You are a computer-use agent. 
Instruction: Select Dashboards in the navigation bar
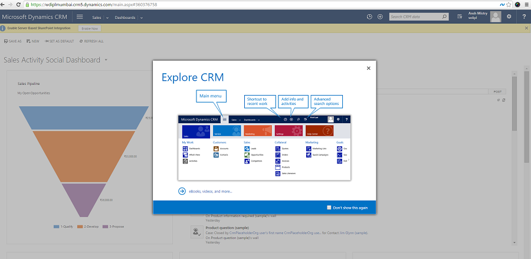point(125,18)
